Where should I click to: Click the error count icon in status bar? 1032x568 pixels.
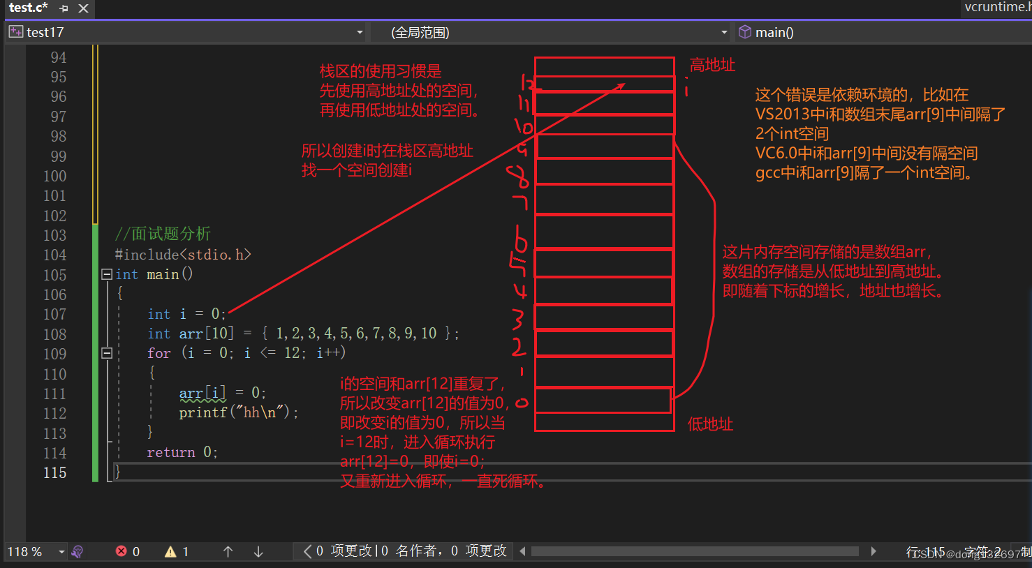pyautogui.click(x=120, y=551)
